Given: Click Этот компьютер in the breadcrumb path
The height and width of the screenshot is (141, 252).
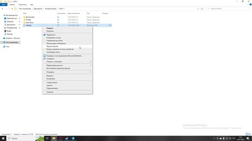Looking at the screenshot, I should point(25,9).
